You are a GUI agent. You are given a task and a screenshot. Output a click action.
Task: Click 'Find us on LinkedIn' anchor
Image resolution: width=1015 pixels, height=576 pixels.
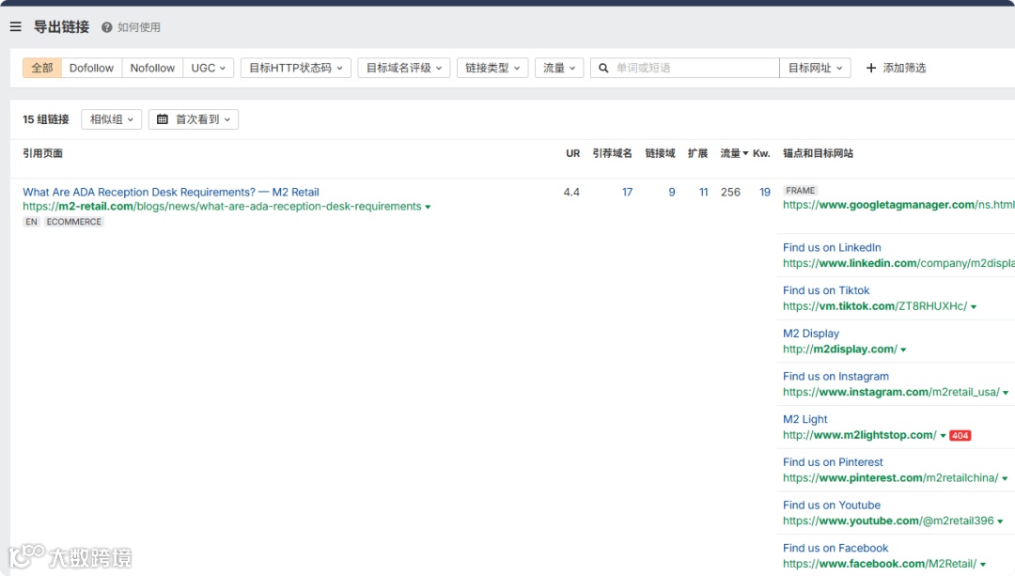832,248
